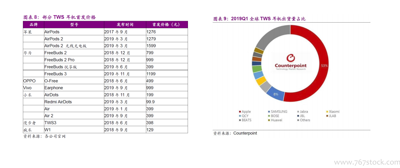Image resolution: width=400 pixels, height=168 pixels.
Task: Click the yellow Xiaomi legend swatch
Action: (327, 112)
